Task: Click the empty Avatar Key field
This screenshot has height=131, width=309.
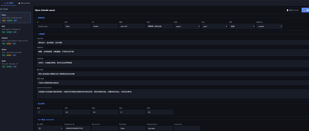Action: tap(187, 128)
